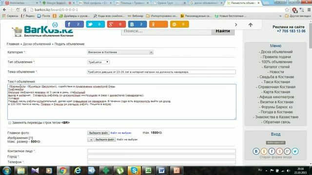Log in with the Odnoklassniki round icon

coord(264,151)
